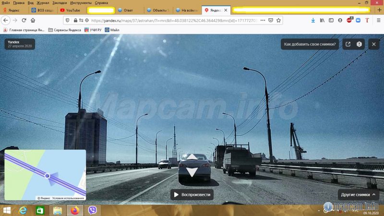This screenshot has height=216, width=384.
Task: Close the Yandex panorama viewer
Action: click(x=373, y=44)
